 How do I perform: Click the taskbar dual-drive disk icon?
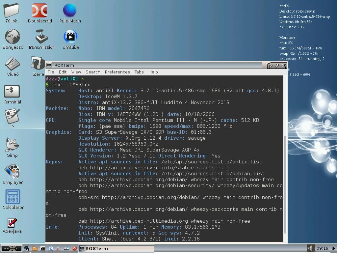[x=66, y=248]
